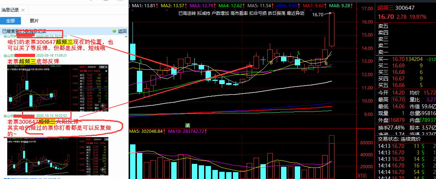The width and height of the screenshot is (436, 179).
Task: Click the 最高 16.70 boxed value
Action: pos(398,100)
